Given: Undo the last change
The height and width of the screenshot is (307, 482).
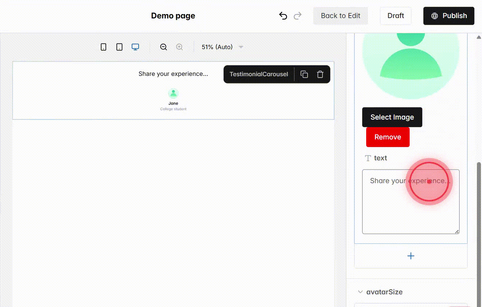Looking at the screenshot, I should pos(283,15).
